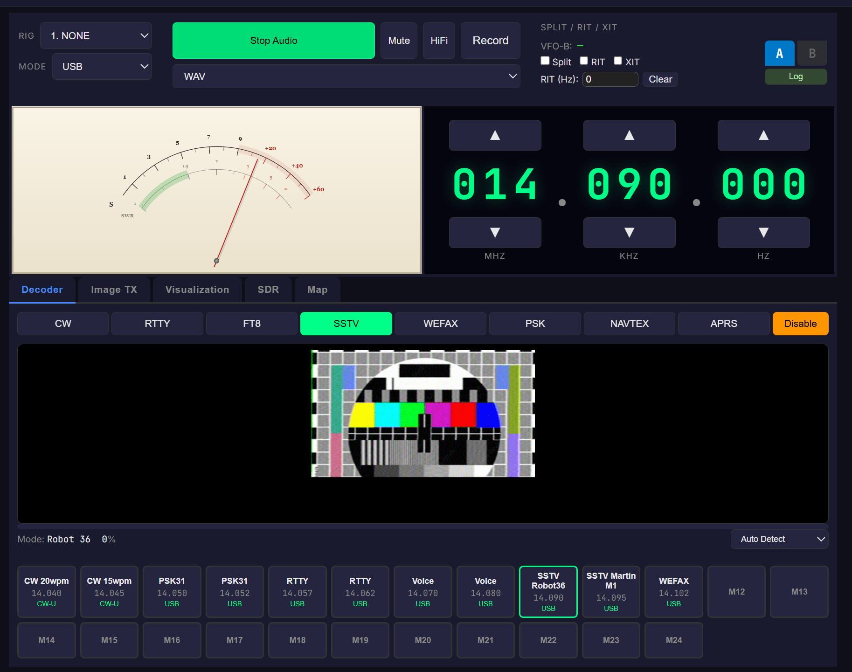Viewport: 852px width, 672px height.
Task: Open the Visualization tab
Action: [197, 290]
